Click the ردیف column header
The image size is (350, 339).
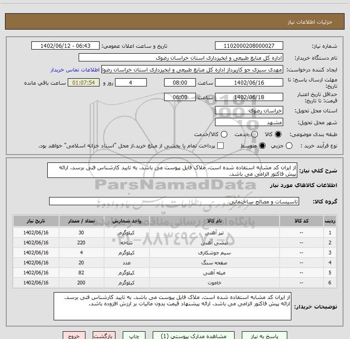(x=330, y=221)
